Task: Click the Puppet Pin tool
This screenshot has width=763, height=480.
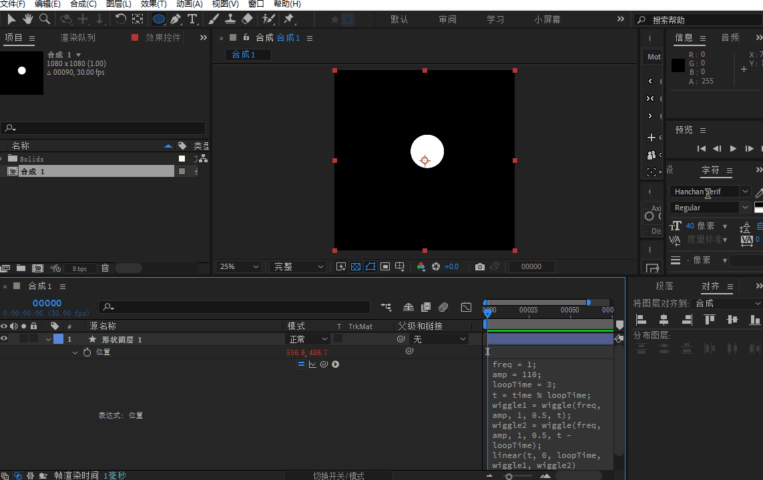Action: pos(289,19)
